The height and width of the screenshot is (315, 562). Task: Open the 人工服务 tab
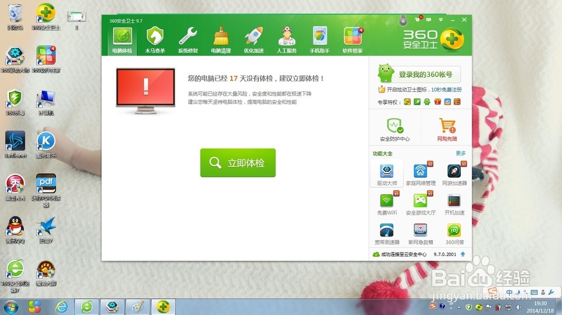point(287,40)
